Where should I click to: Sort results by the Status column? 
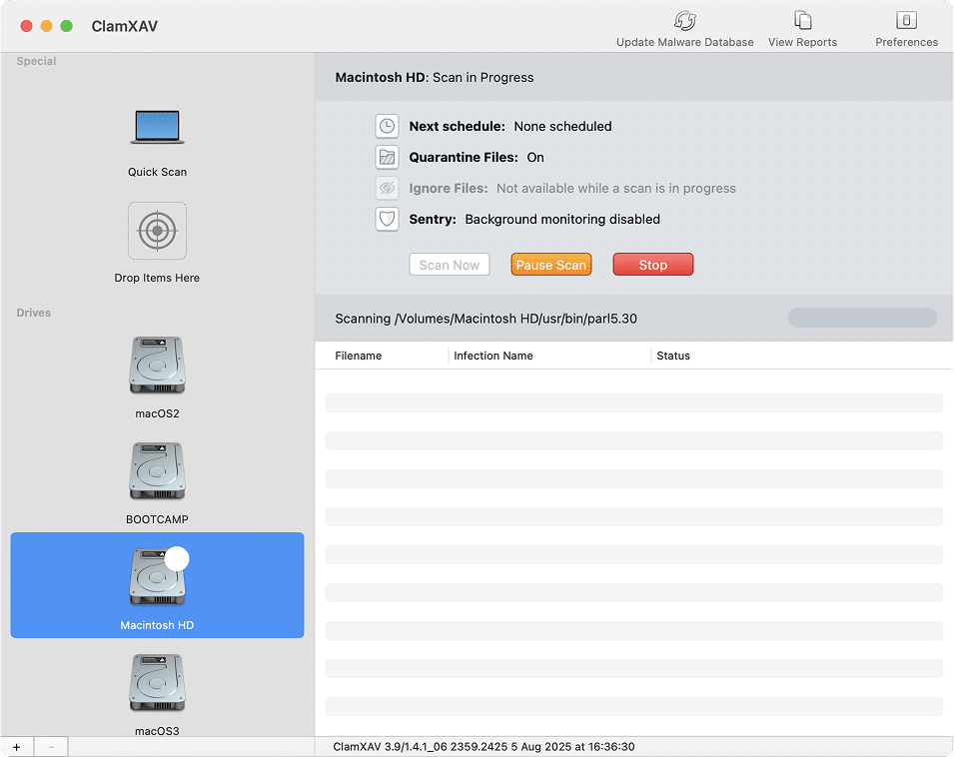click(x=673, y=356)
